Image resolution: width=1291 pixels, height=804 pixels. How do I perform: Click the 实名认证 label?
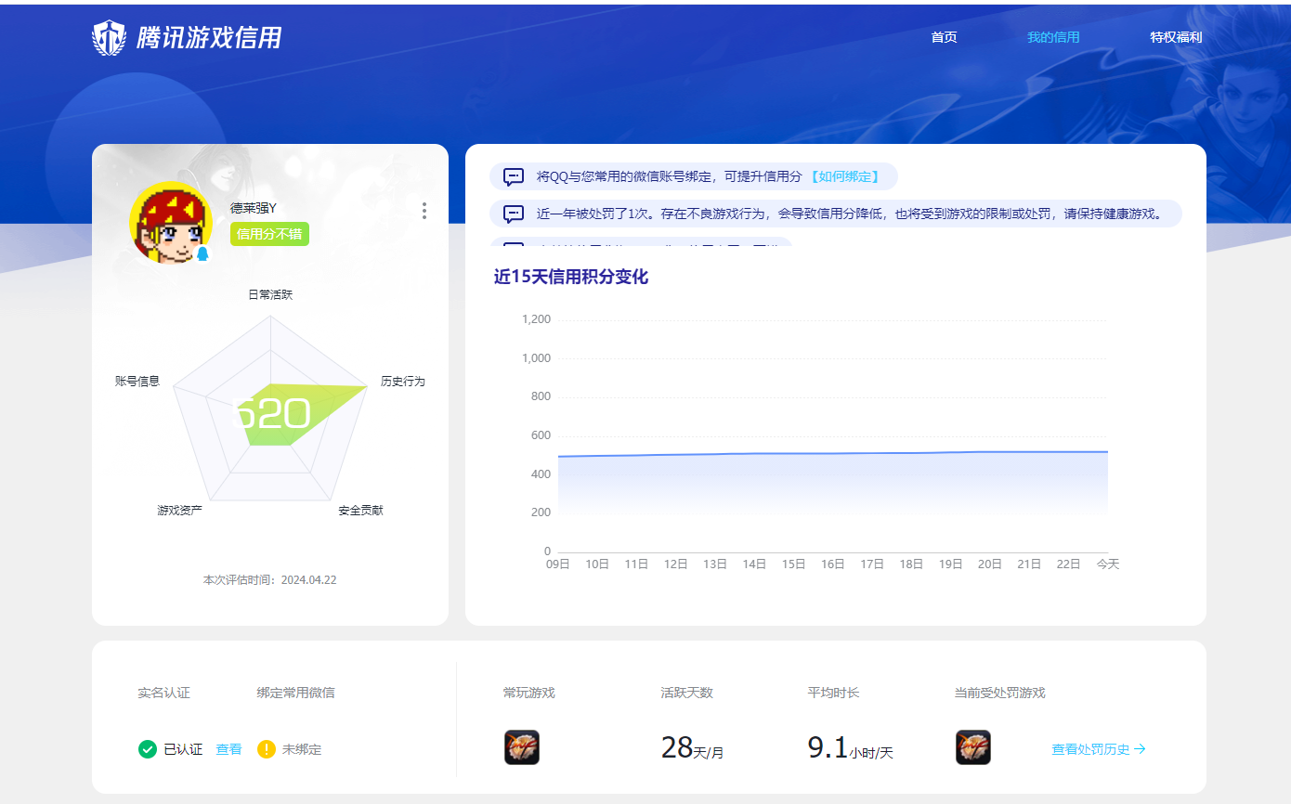163,693
